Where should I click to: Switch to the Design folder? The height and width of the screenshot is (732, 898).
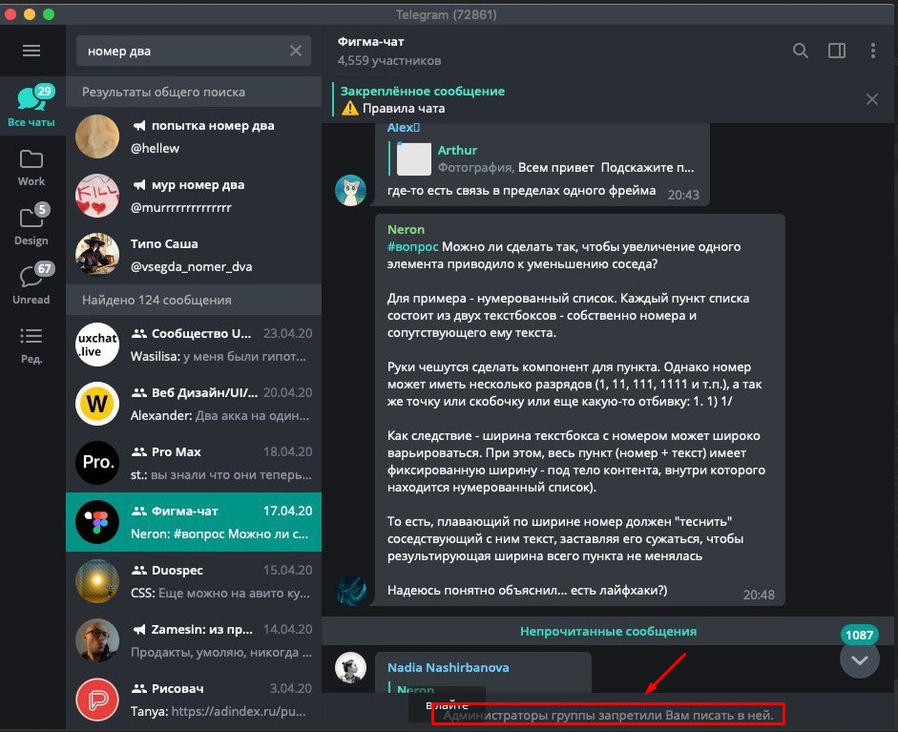pyautogui.click(x=31, y=225)
